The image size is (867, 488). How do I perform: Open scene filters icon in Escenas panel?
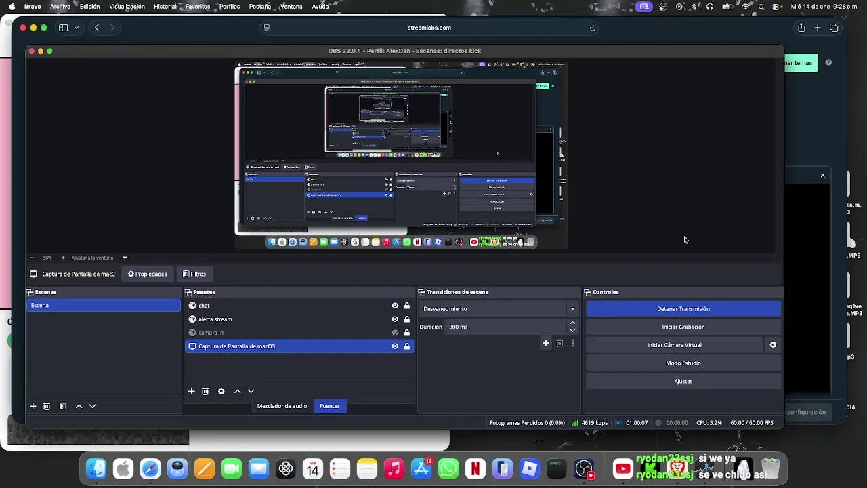(x=63, y=406)
